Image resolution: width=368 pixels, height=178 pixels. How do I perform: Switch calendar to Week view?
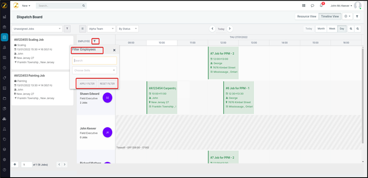point(332,29)
